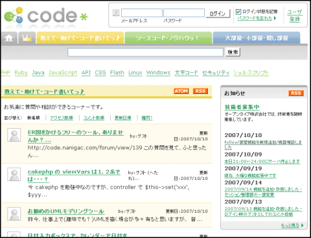
Task: Click avatar of UMLモデリングツール post
Action: pos(14,214)
